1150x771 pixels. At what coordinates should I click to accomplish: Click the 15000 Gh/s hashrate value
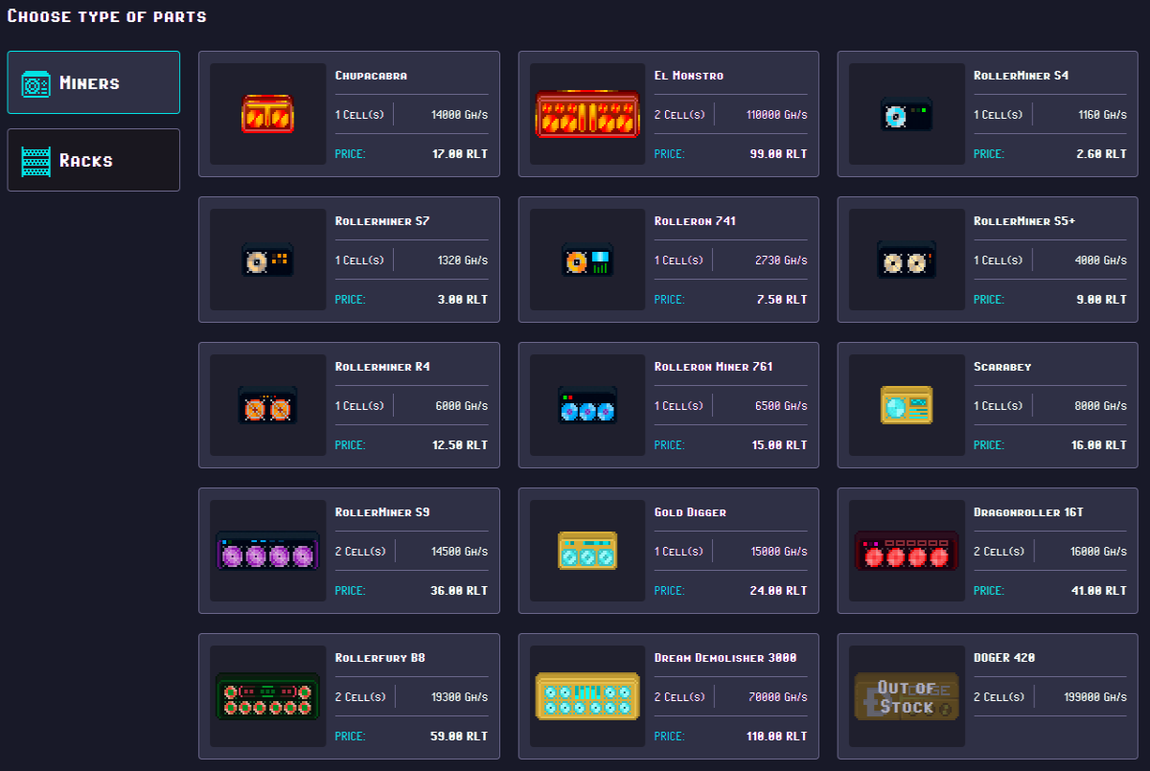coord(779,552)
